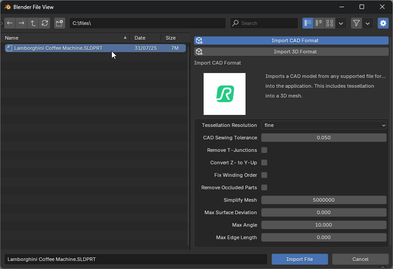This screenshot has width=393, height=269.
Task: Navigate forward to the next folder
Action: click(21, 23)
